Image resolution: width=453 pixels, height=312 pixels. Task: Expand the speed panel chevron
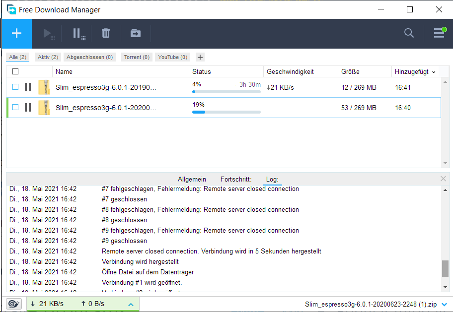click(131, 304)
